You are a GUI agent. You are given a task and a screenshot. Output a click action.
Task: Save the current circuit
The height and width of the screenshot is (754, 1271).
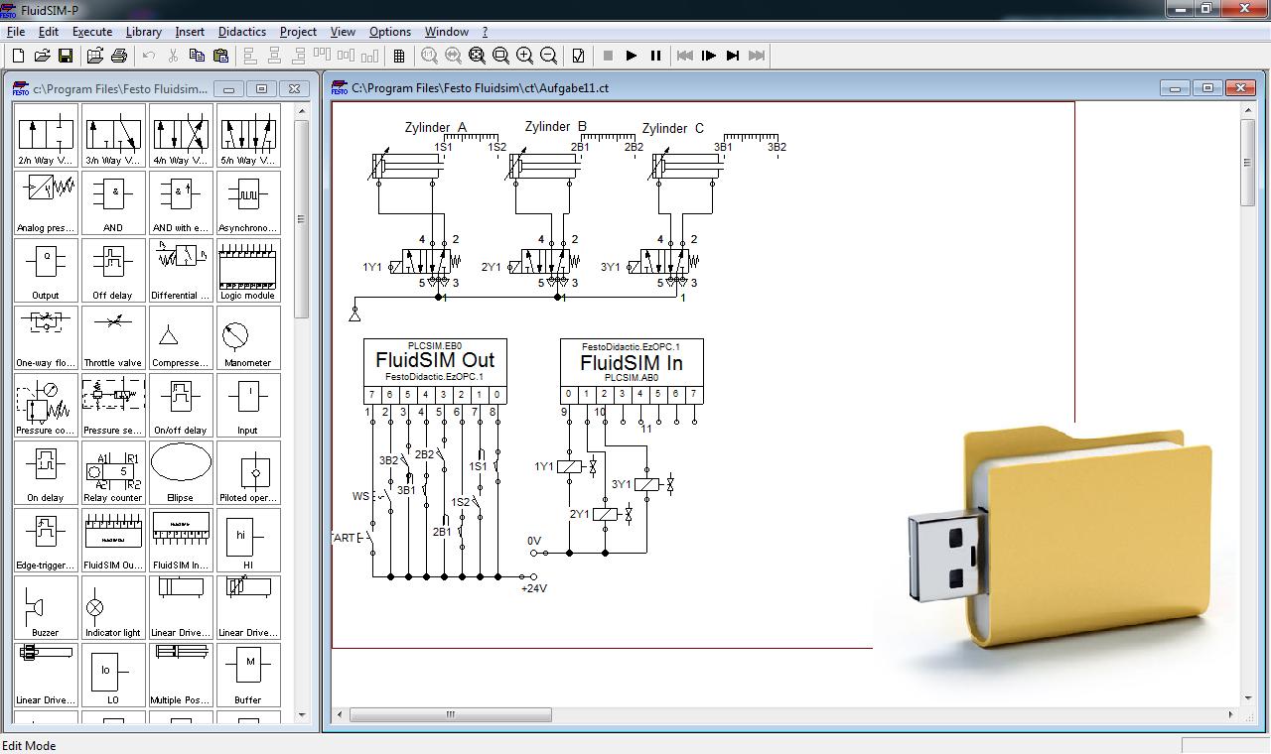(66, 56)
